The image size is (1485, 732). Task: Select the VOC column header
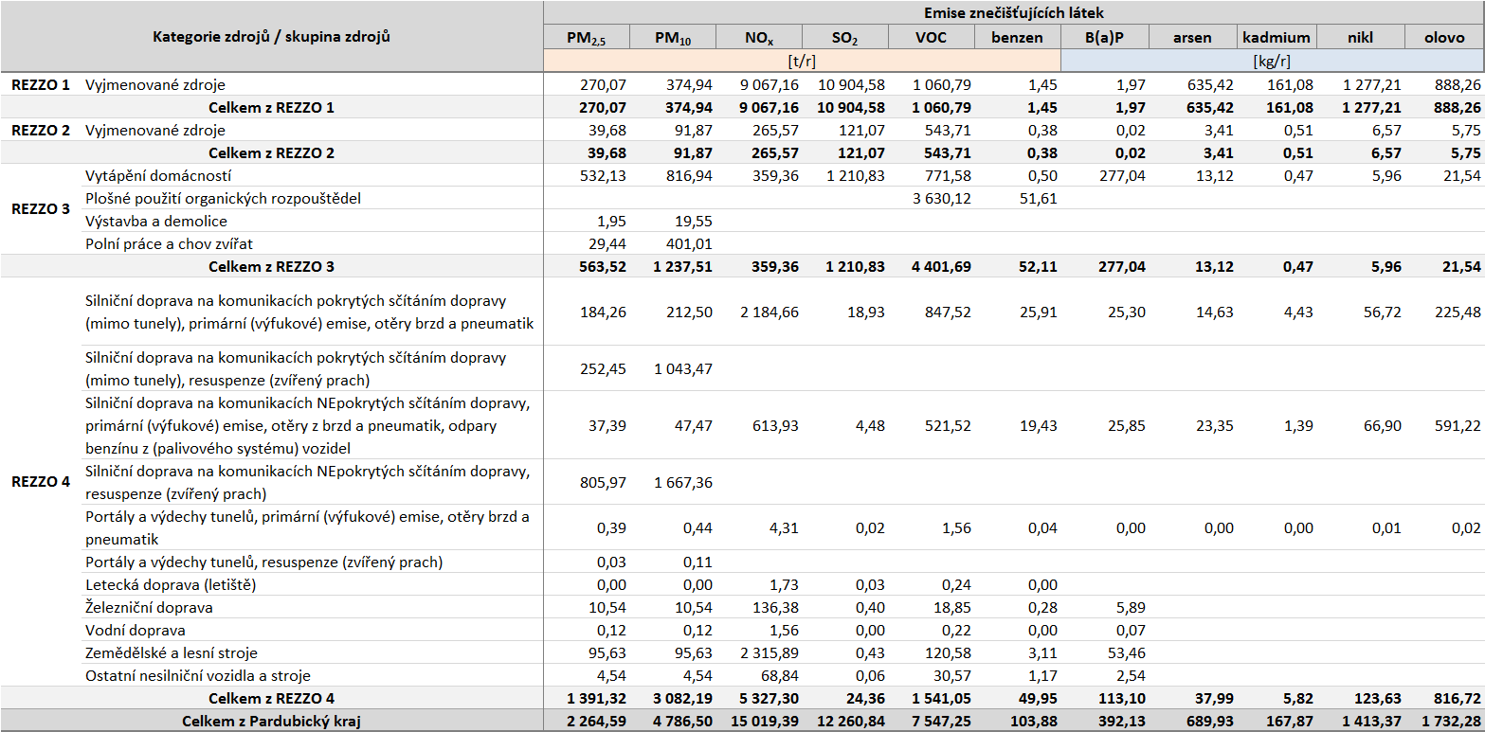[x=932, y=38]
